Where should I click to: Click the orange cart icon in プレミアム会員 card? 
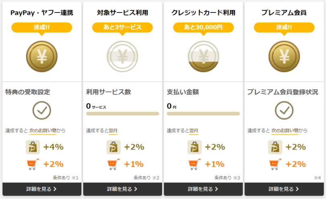pyautogui.click(x=275, y=164)
